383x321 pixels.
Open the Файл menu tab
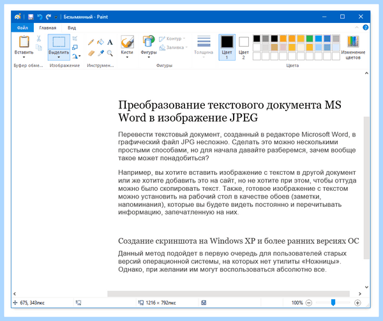[22, 27]
